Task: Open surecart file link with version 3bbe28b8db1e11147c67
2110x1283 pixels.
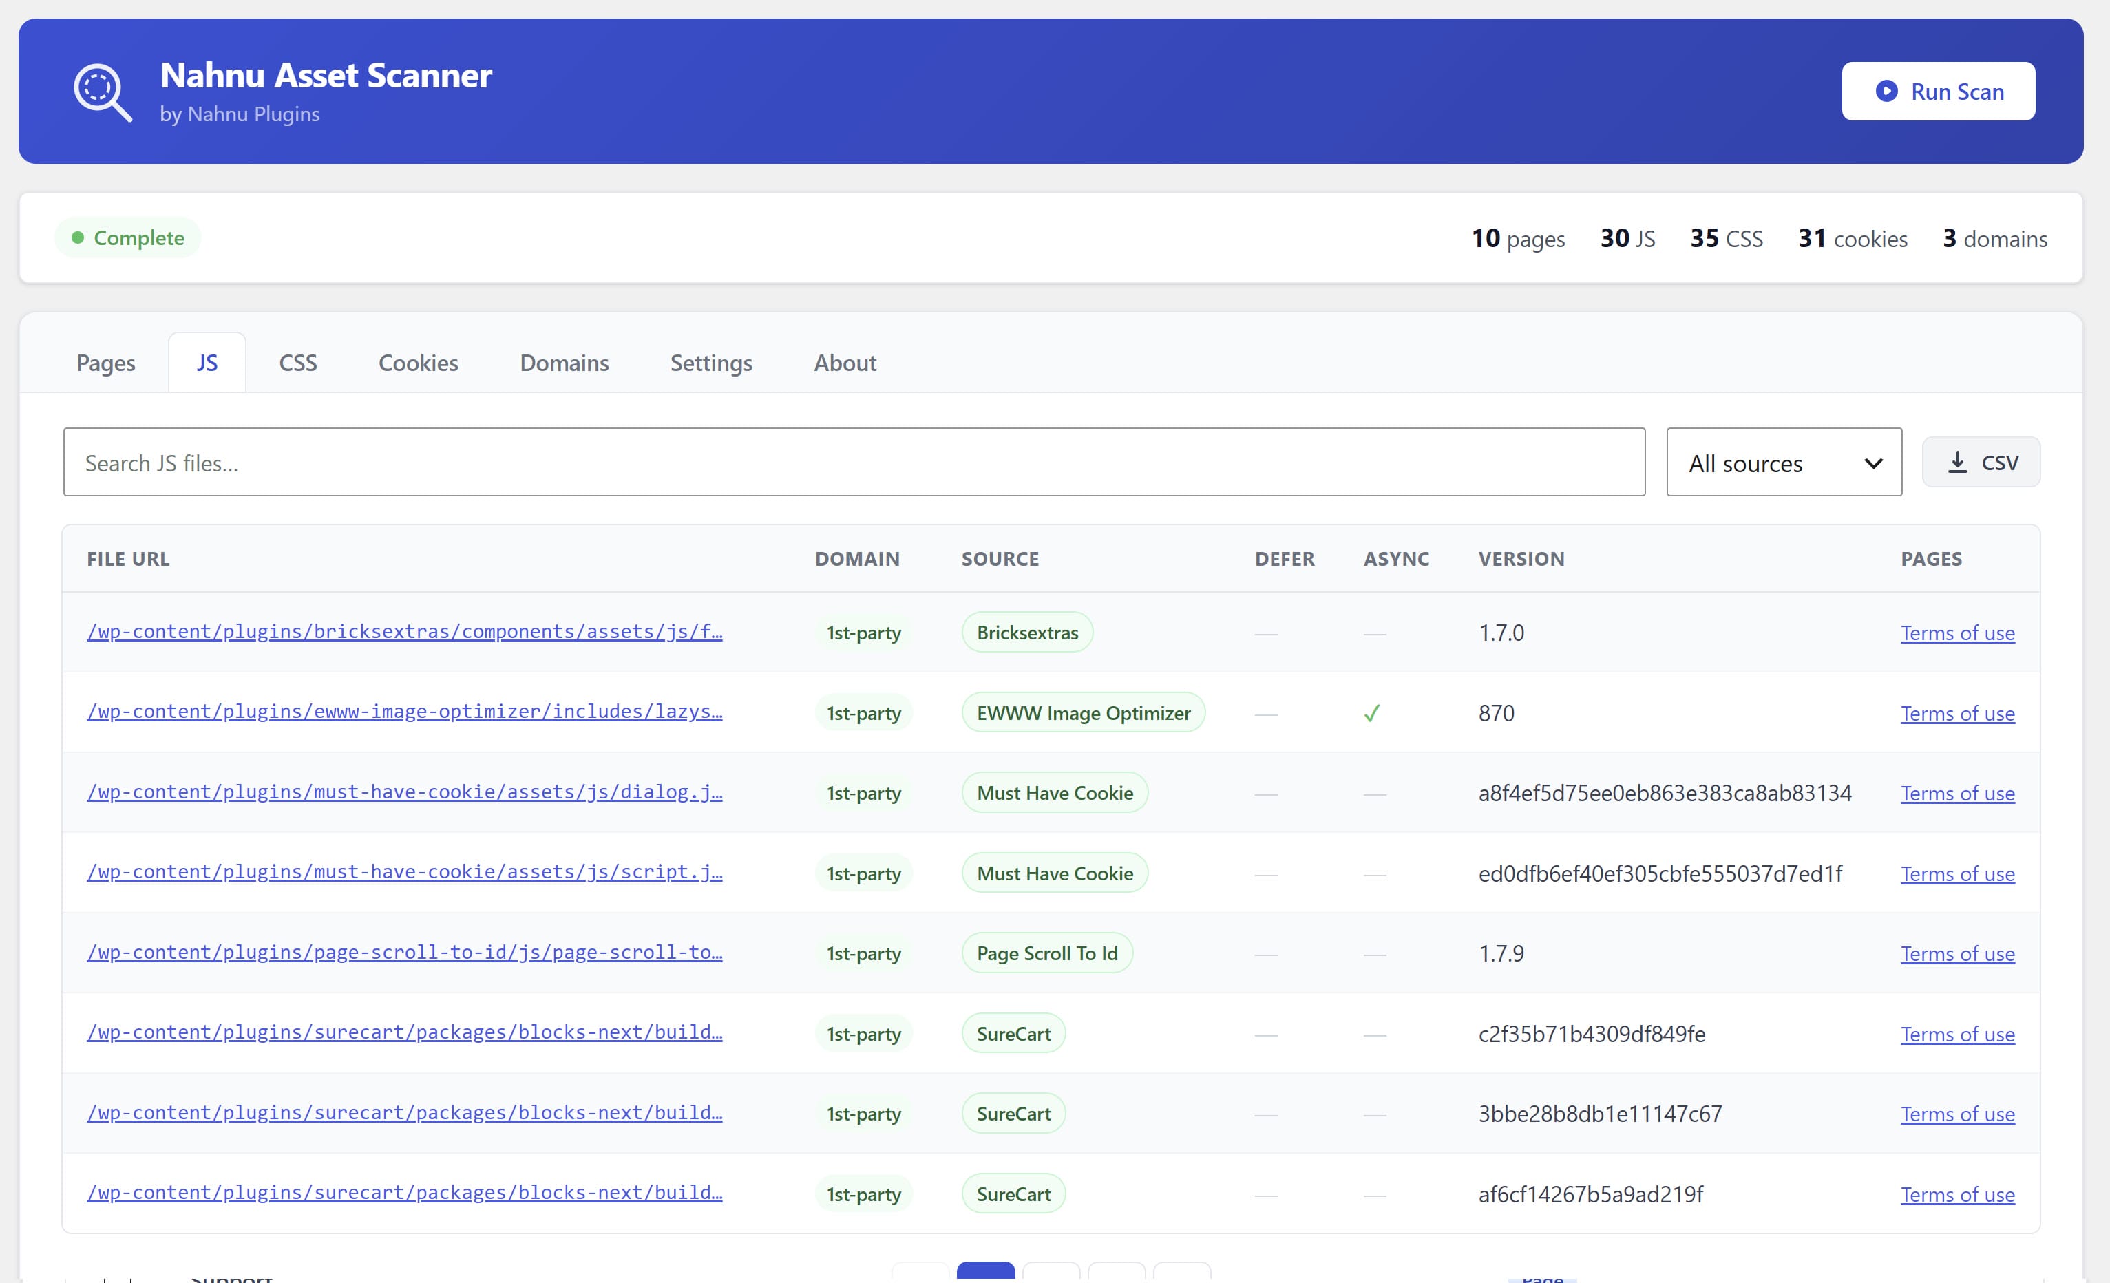Action: coord(405,1112)
